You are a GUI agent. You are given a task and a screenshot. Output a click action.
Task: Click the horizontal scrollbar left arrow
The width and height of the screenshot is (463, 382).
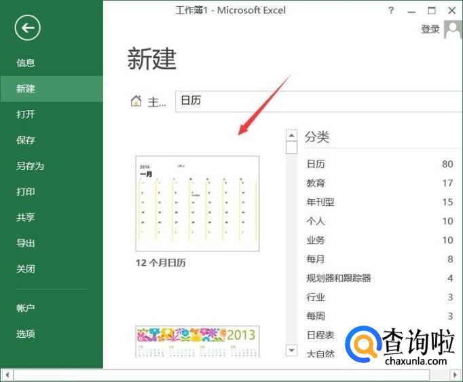tap(7, 375)
